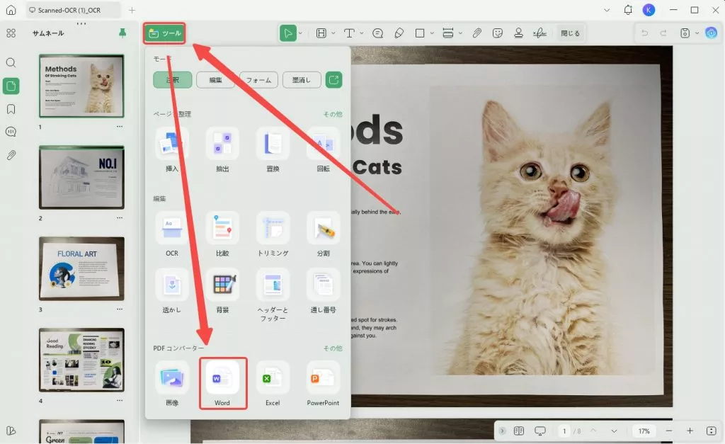The height and width of the screenshot is (444, 725).
Task: Choose the 回転 rotate pages tool
Action: (x=323, y=149)
